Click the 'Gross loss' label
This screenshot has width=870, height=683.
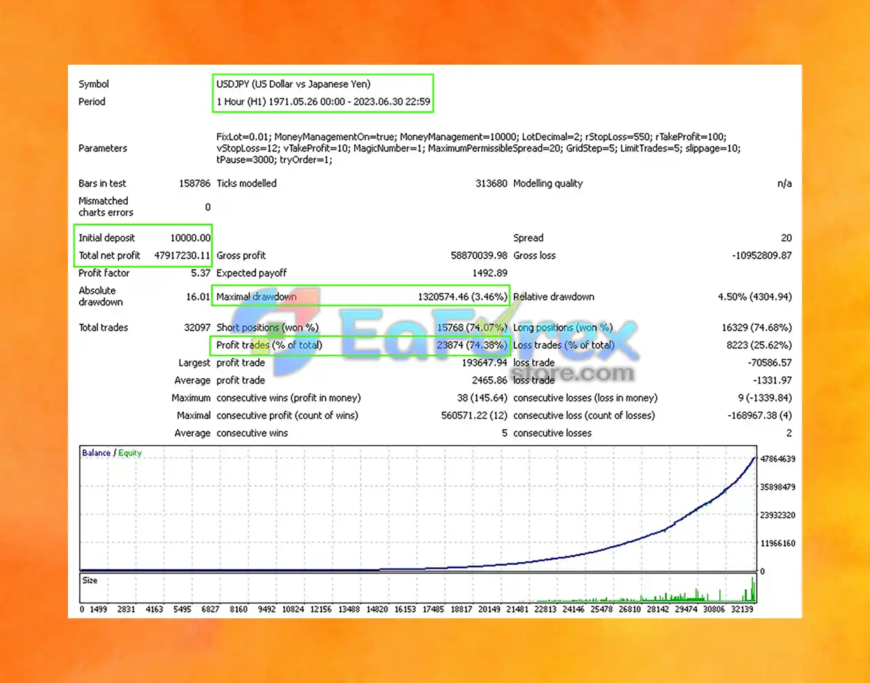tap(534, 256)
